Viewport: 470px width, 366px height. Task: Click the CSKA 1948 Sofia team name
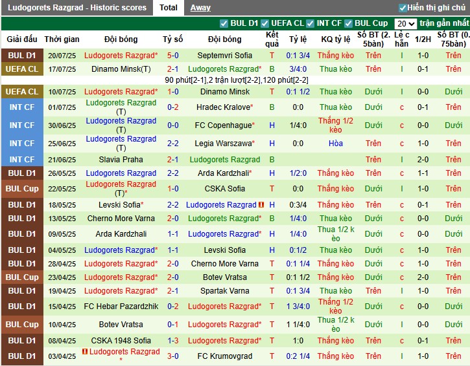pos(121,341)
